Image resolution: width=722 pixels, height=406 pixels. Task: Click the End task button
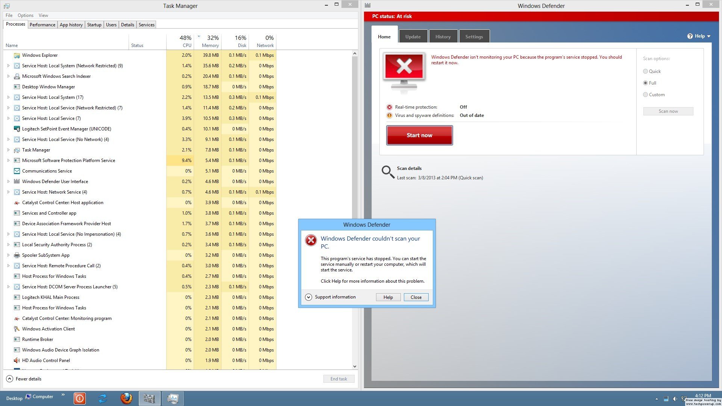coord(339,379)
